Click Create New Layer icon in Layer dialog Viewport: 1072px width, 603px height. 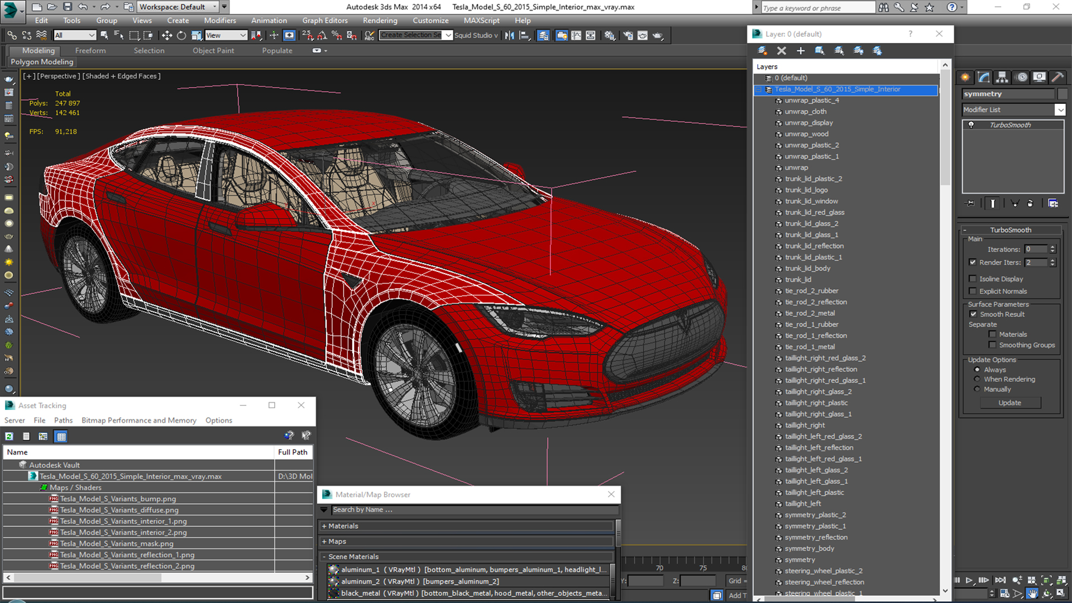[x=762, y=51]
